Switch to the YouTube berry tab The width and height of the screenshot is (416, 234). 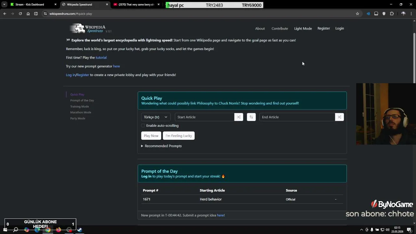[136, 5]
